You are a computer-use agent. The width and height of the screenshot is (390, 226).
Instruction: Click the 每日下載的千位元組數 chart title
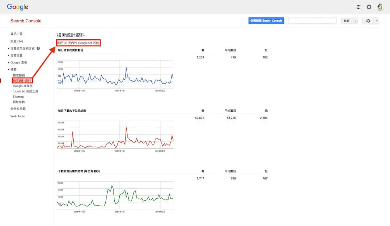point(72,111)
